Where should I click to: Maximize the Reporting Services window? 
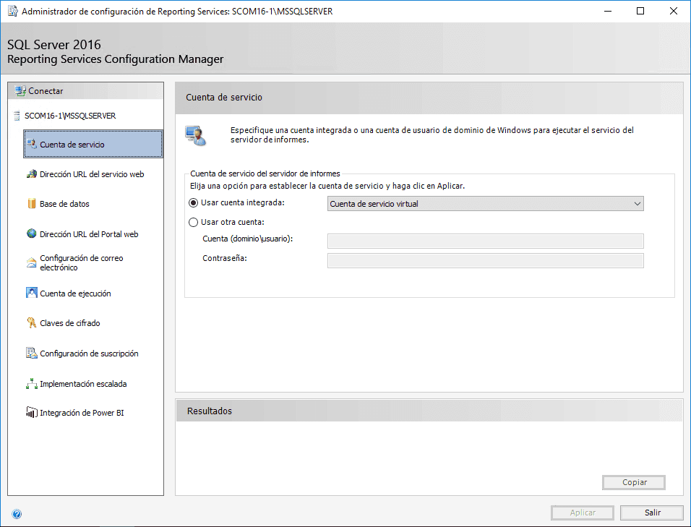point(640,11)
